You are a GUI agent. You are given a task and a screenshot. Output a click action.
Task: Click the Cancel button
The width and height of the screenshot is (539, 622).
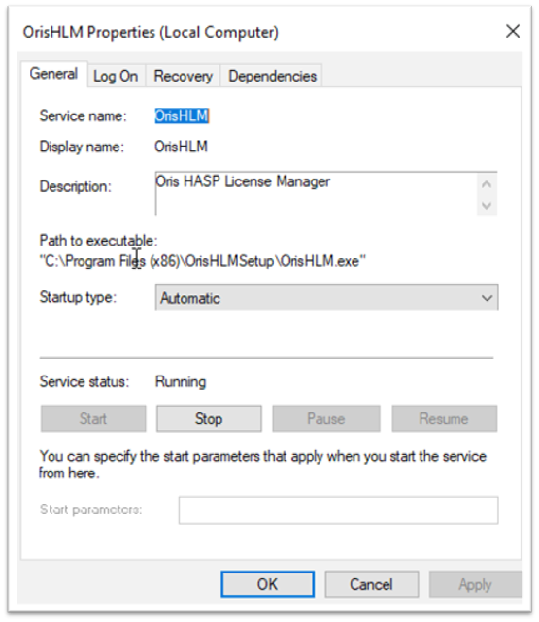pyautogui.click(x=372, y=584)
